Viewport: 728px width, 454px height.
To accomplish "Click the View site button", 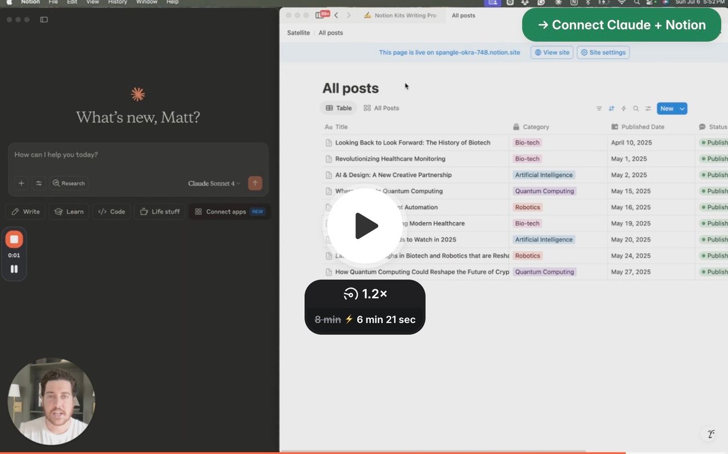I will [x=552, y=52].
